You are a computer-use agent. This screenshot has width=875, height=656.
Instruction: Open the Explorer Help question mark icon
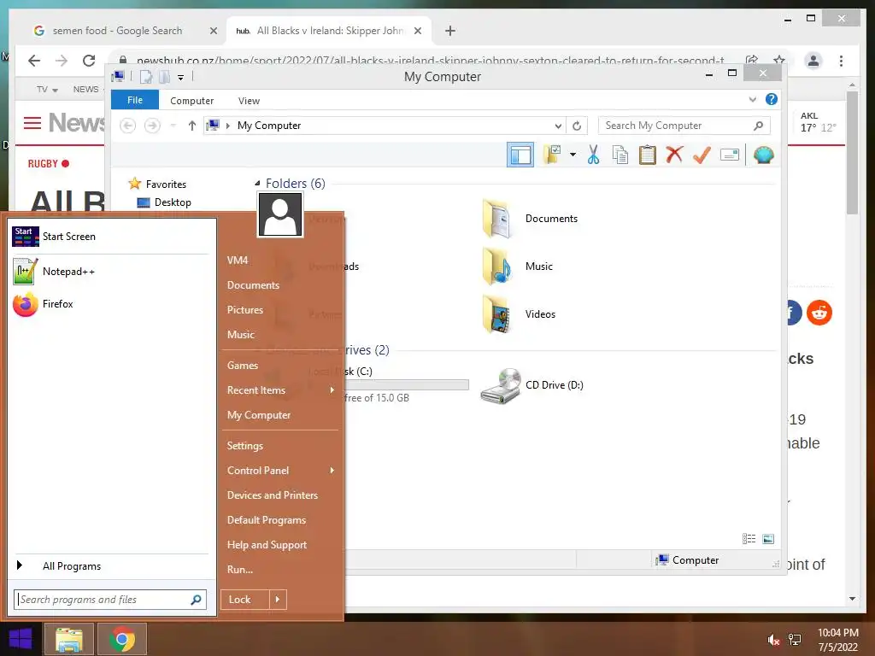pos(772,99)
